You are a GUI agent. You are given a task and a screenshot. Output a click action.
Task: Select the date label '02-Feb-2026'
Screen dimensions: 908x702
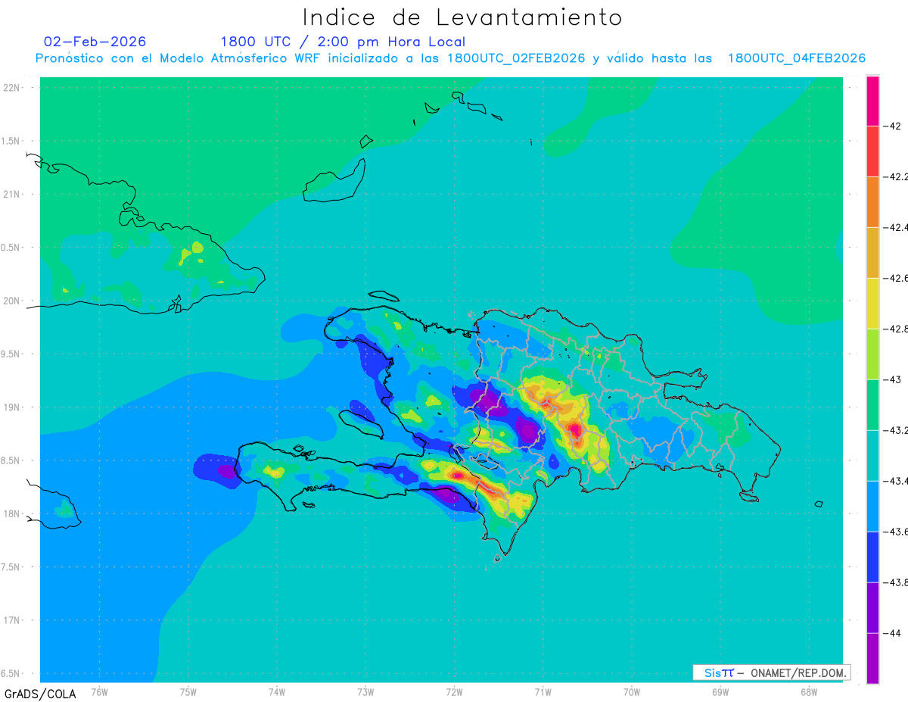point(95,42)
